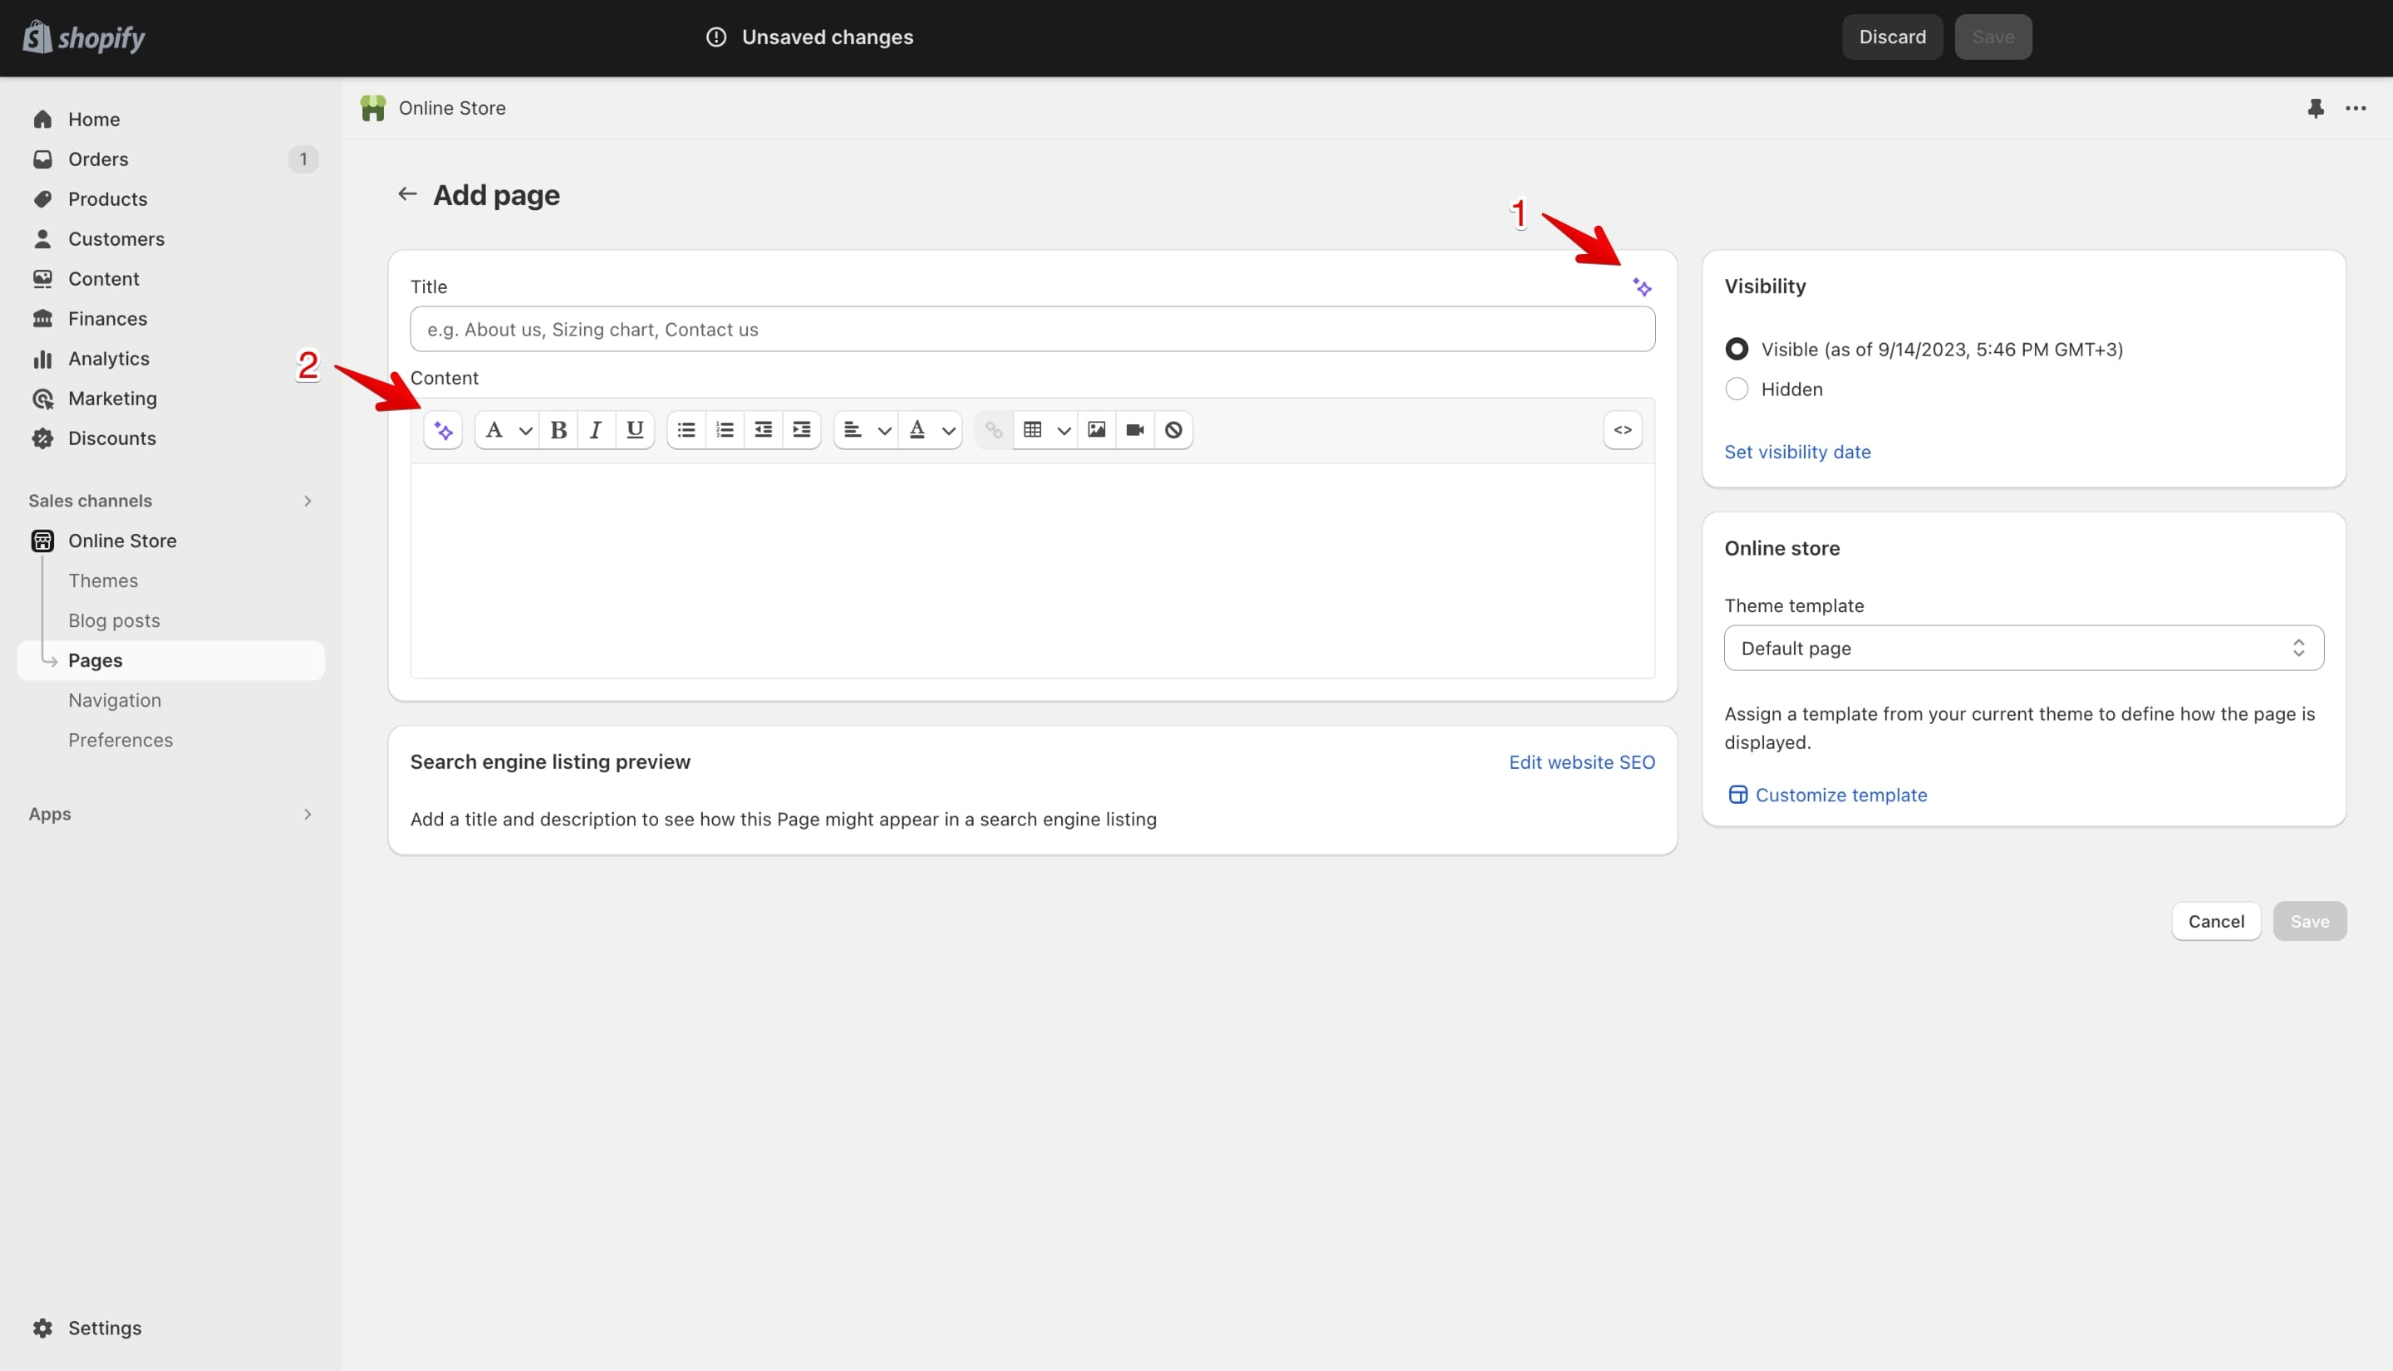The image size is (2393, 1371).
Task: Click into the Content editor area
Action: click(1033, 570)
